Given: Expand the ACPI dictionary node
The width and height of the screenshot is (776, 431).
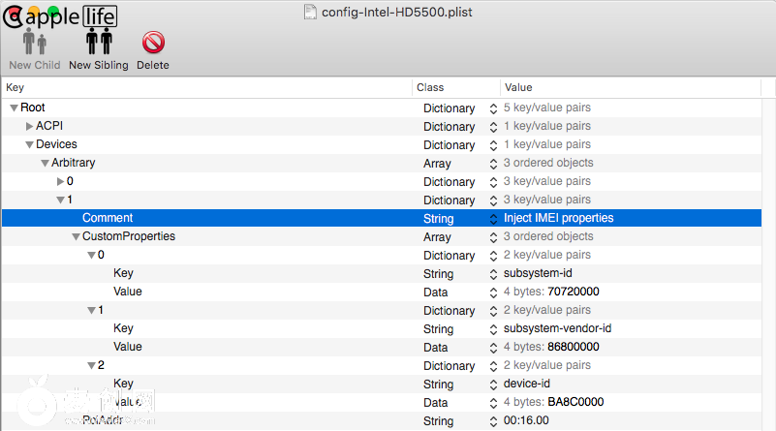Looking at the screenshot, I should (x=29, y=127).
